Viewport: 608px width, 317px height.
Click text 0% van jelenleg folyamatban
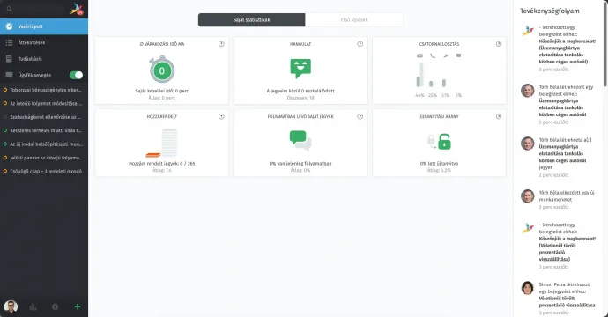pyautogui.click(x=300, y=164)
